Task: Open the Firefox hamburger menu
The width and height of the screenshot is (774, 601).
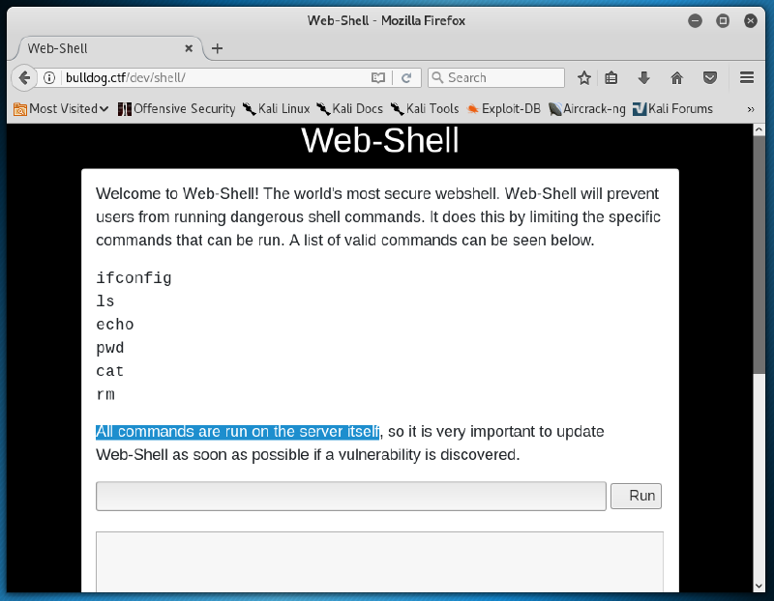Action: (x=747, y=77)
